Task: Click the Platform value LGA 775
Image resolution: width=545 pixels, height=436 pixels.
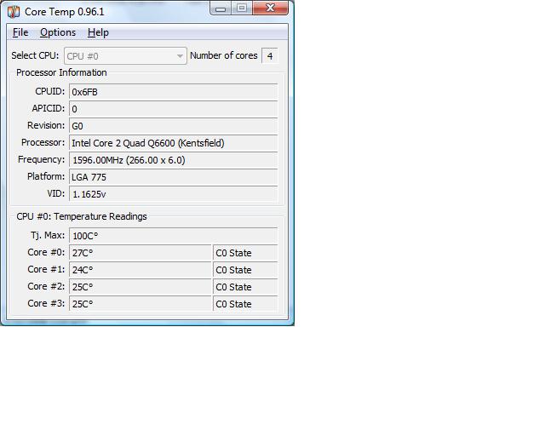Action: 174,177
